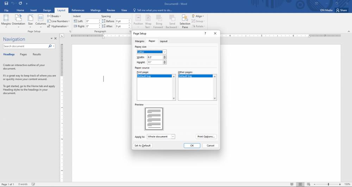
Task: Click Page Setup group dialog launcher
Action: click(70, 32)
